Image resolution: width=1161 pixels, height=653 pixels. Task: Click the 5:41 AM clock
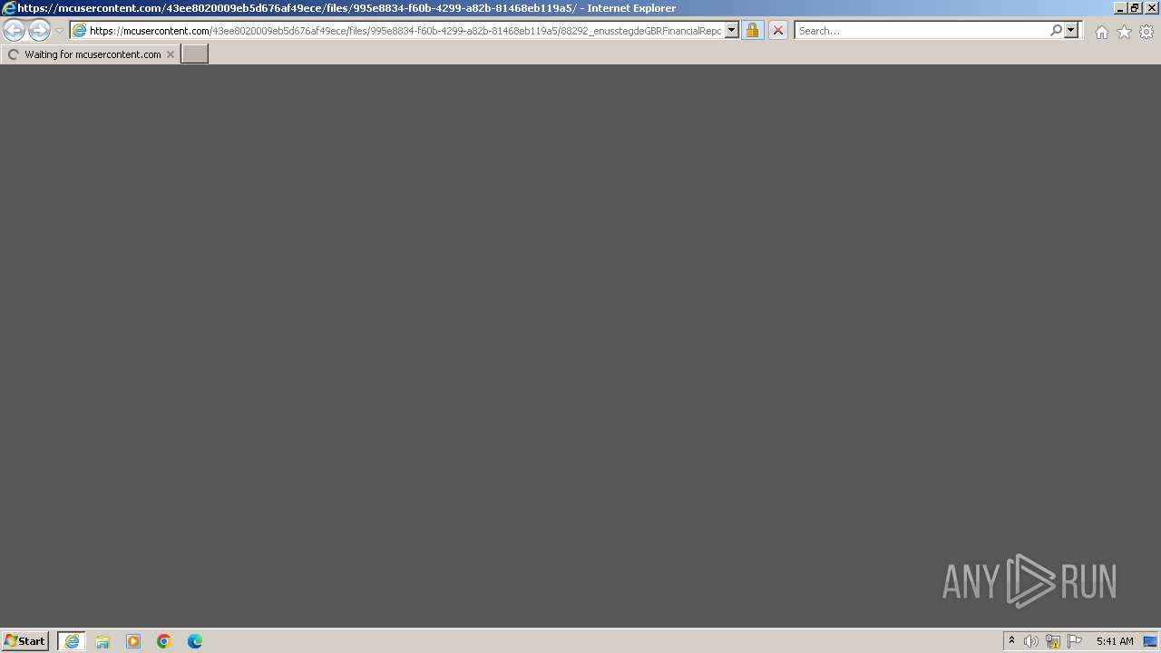pyautogui.click(x=1115, y=641)
